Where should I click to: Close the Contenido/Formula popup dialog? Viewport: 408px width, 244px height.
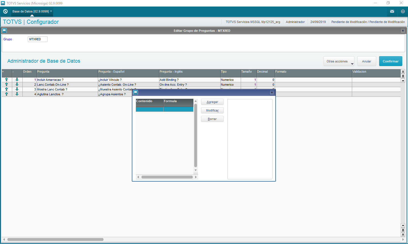tap(272, 92)
